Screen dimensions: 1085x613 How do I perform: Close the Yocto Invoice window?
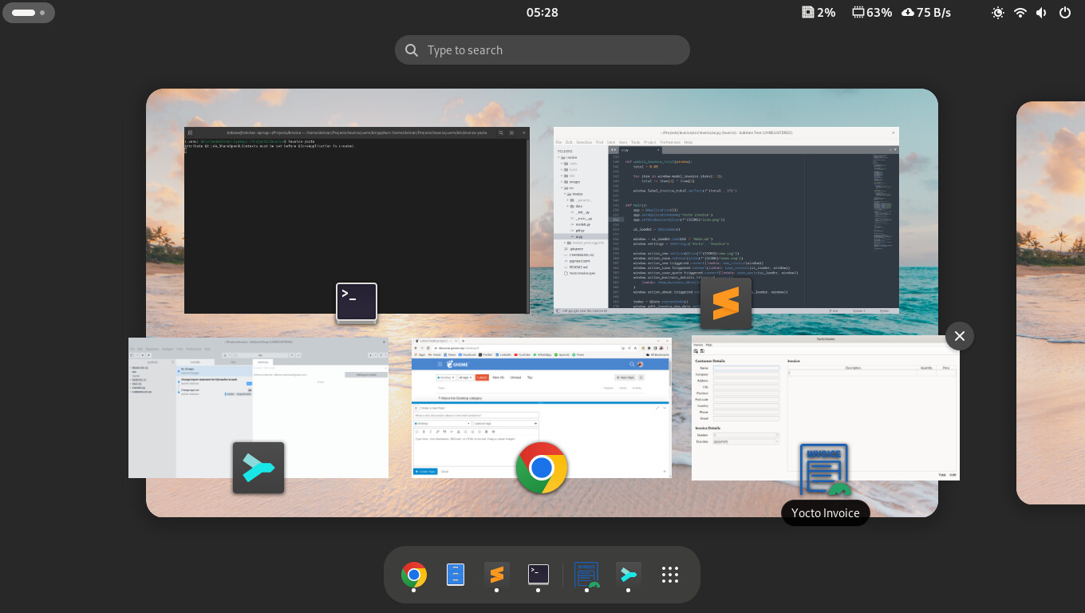tap(960, 336)
